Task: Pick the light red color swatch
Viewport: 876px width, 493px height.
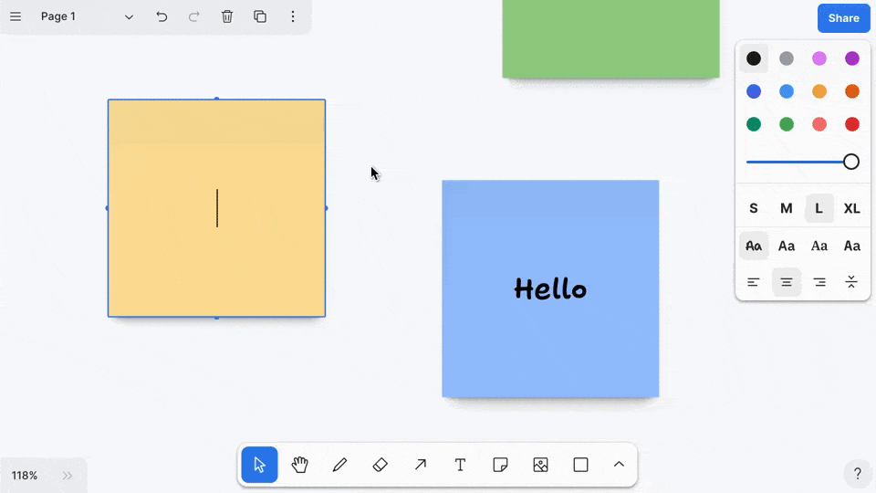Action: (x=819, y=124)
